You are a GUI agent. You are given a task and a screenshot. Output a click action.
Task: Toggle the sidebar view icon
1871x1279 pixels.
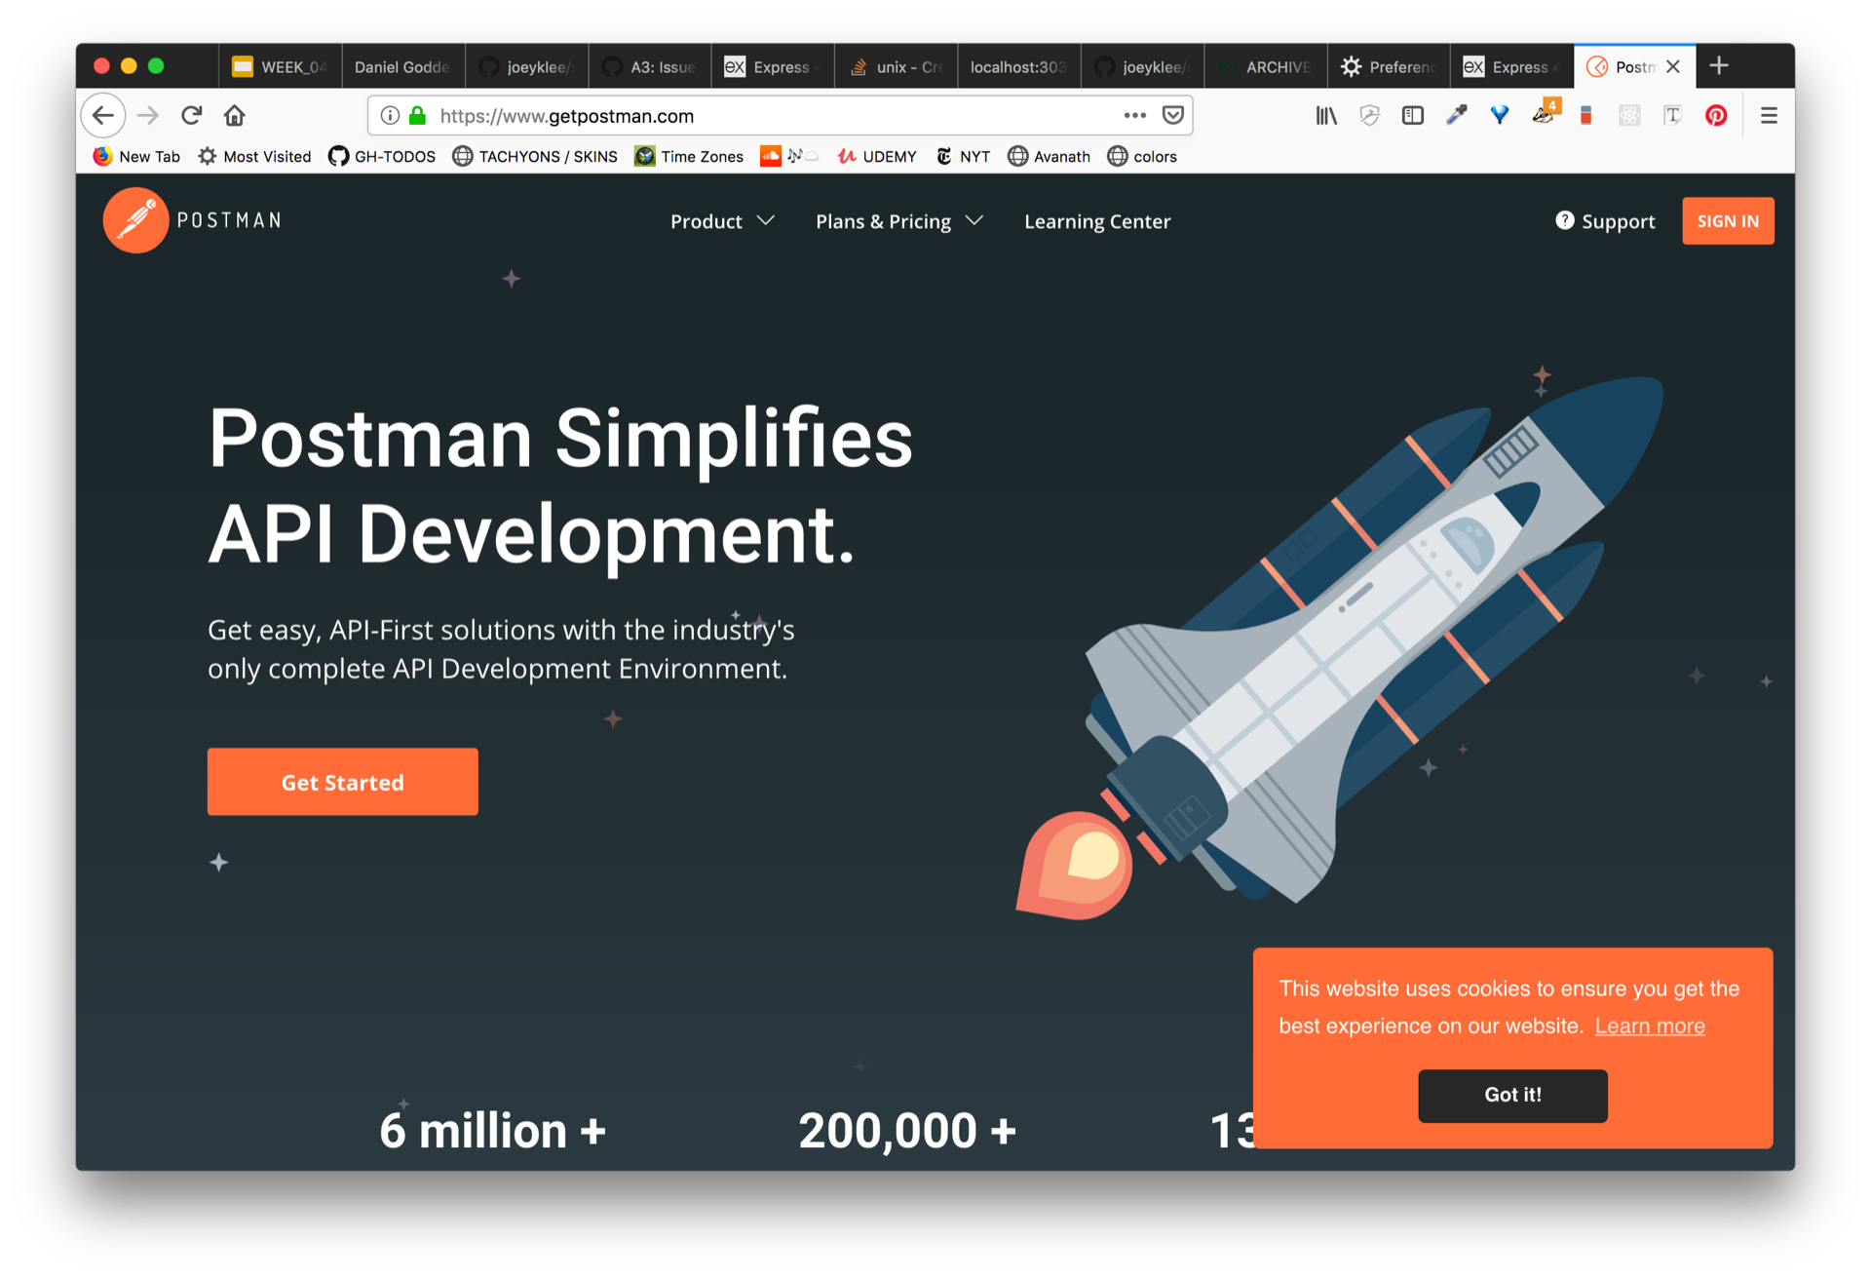click(x=1412, y=116)
